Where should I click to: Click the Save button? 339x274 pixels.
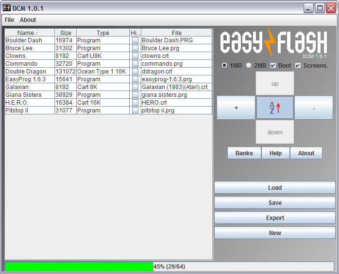(275, 203)
